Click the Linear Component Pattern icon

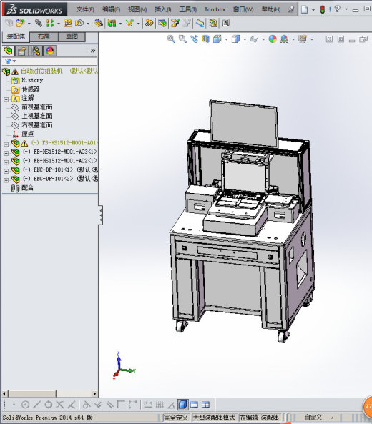(x=50, y=24)
